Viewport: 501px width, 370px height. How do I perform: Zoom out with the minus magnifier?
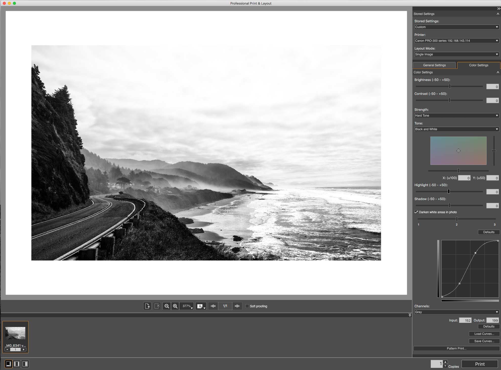pos(167,306)
